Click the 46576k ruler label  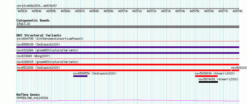tap(209, 11)
